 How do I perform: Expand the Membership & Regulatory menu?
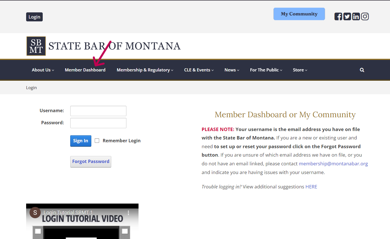pos(145,70)
